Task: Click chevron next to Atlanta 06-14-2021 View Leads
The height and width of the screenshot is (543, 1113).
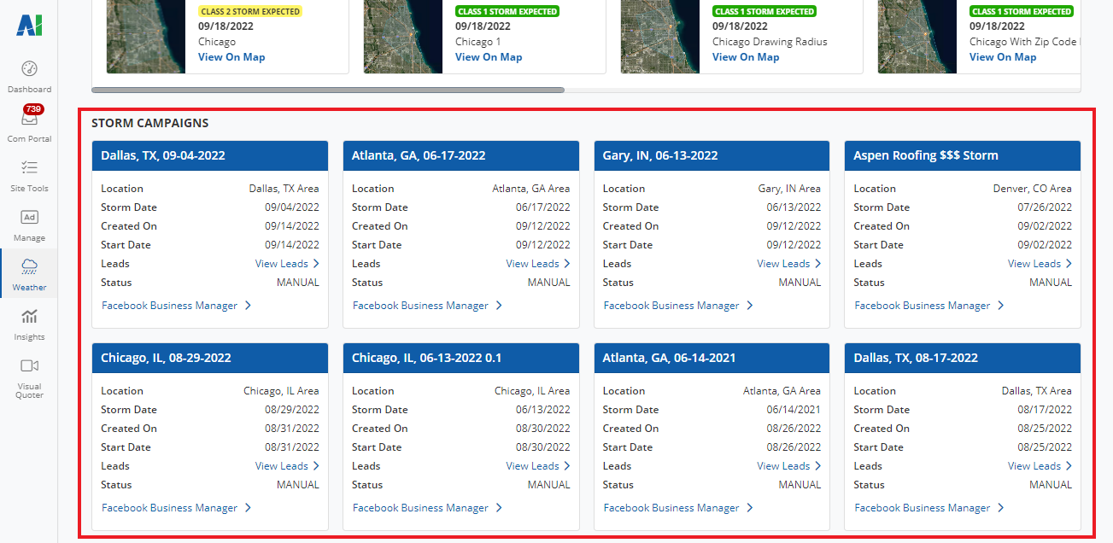Action: pos(817,466)
